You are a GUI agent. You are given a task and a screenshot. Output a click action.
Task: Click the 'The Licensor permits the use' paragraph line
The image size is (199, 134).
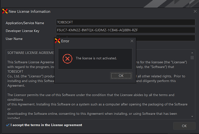91,95
